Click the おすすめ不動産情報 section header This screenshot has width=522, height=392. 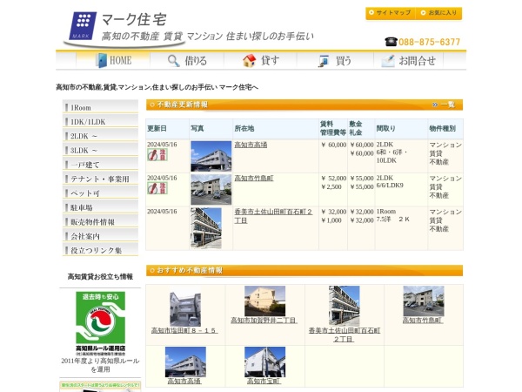point(304,270)
